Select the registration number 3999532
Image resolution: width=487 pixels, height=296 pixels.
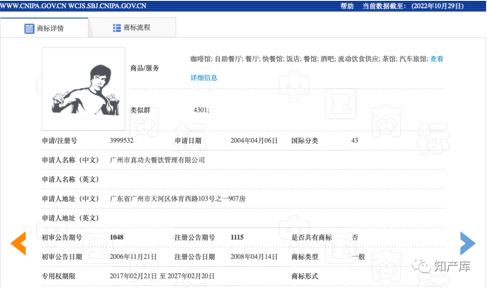pos(121,141)
